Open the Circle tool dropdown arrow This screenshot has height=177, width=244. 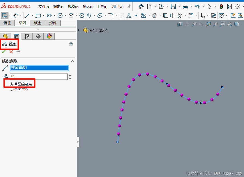pos(65,16)
